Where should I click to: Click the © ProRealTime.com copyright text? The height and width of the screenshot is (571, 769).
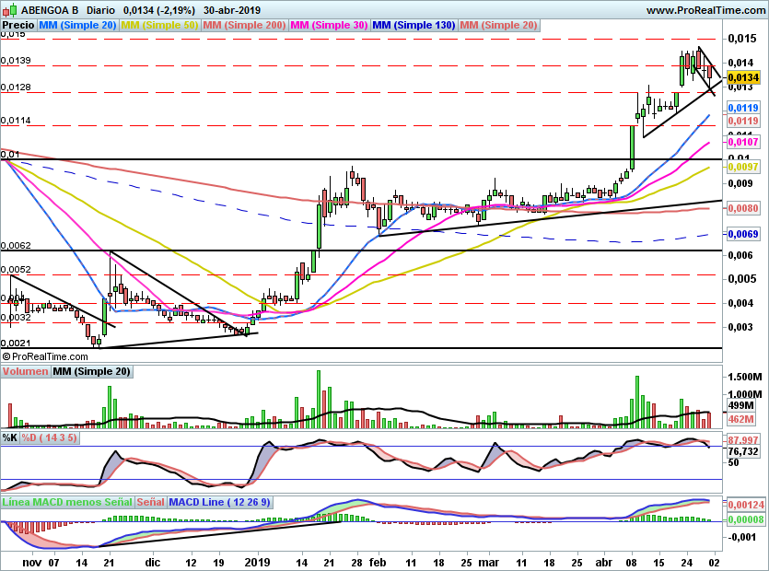click(x=45, y=356)
